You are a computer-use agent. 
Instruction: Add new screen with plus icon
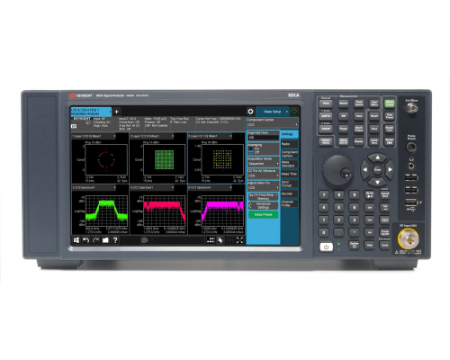(116, 112)
